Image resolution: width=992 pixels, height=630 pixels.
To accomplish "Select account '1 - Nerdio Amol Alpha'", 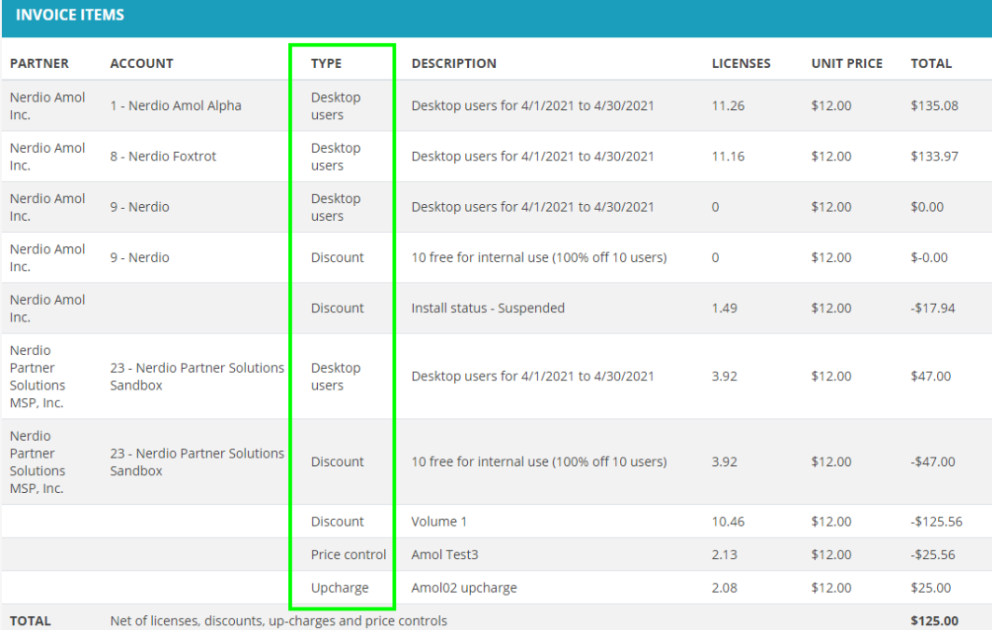I will pos(176,105).
